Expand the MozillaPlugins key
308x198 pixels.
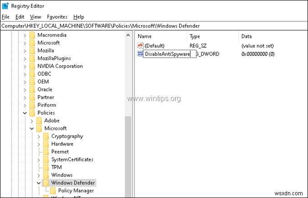[25, 59]
